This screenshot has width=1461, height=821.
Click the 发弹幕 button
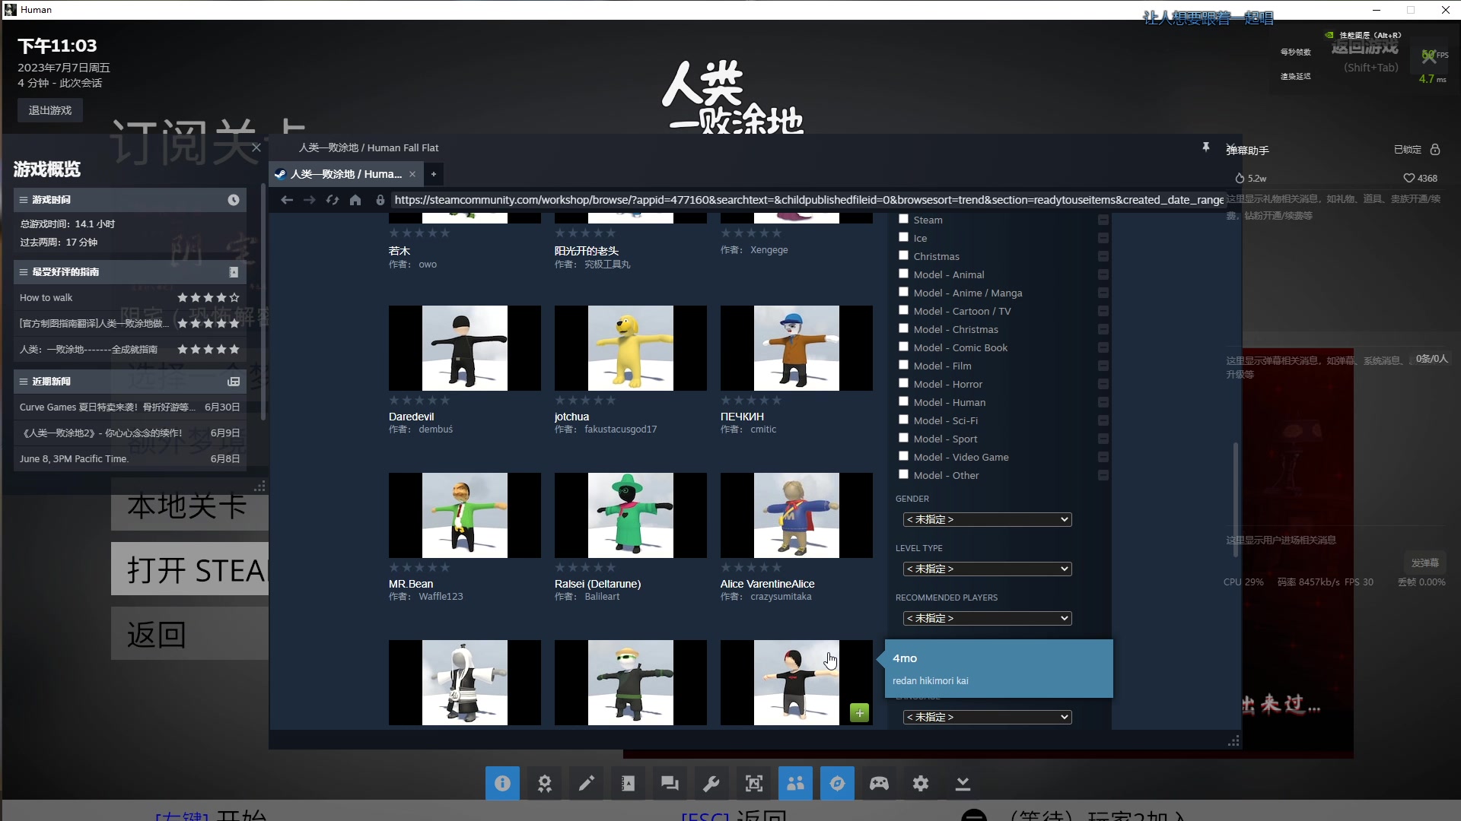coord(1424,563)
